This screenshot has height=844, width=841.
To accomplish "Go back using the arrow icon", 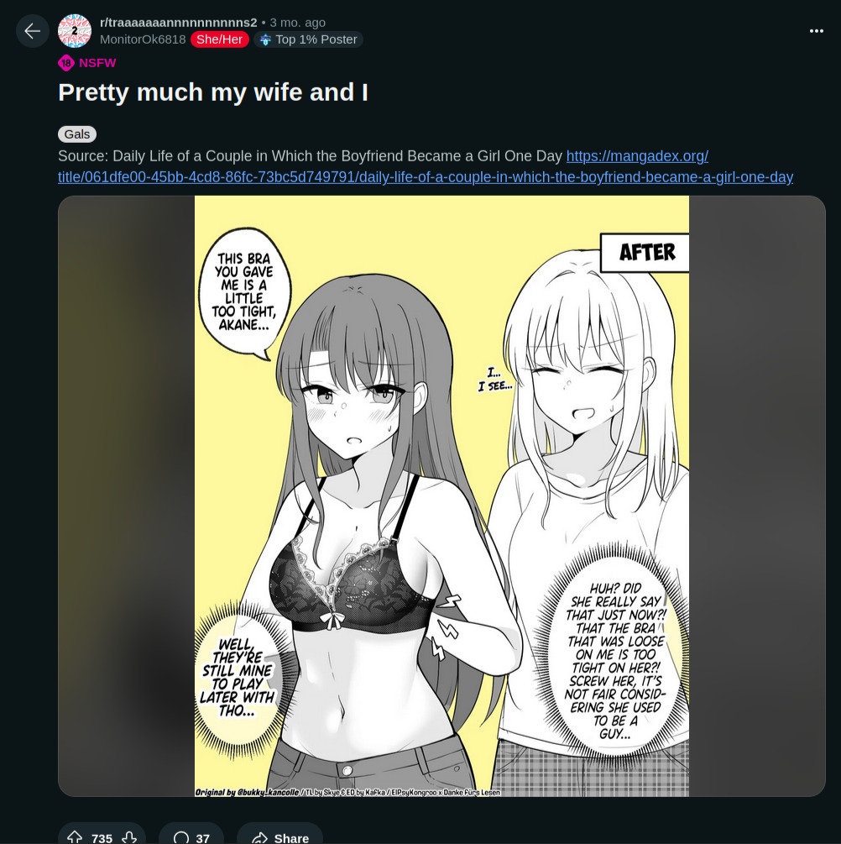I will coord(32,31).
